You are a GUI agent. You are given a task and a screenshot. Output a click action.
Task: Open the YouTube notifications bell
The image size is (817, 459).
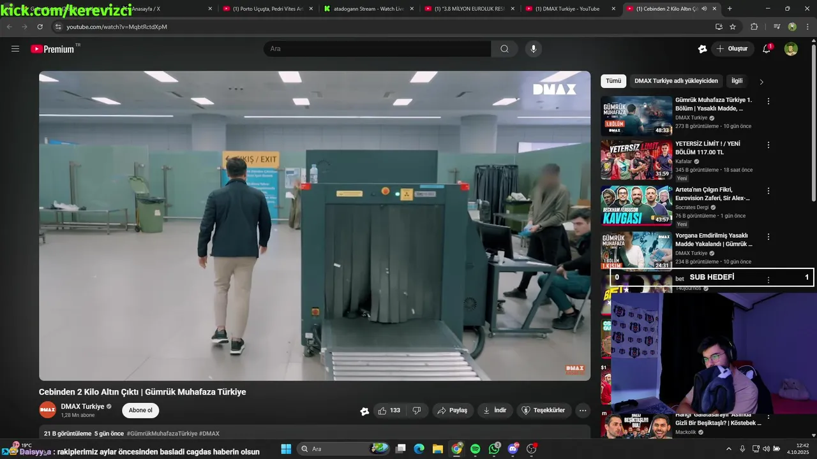point(767,48)
